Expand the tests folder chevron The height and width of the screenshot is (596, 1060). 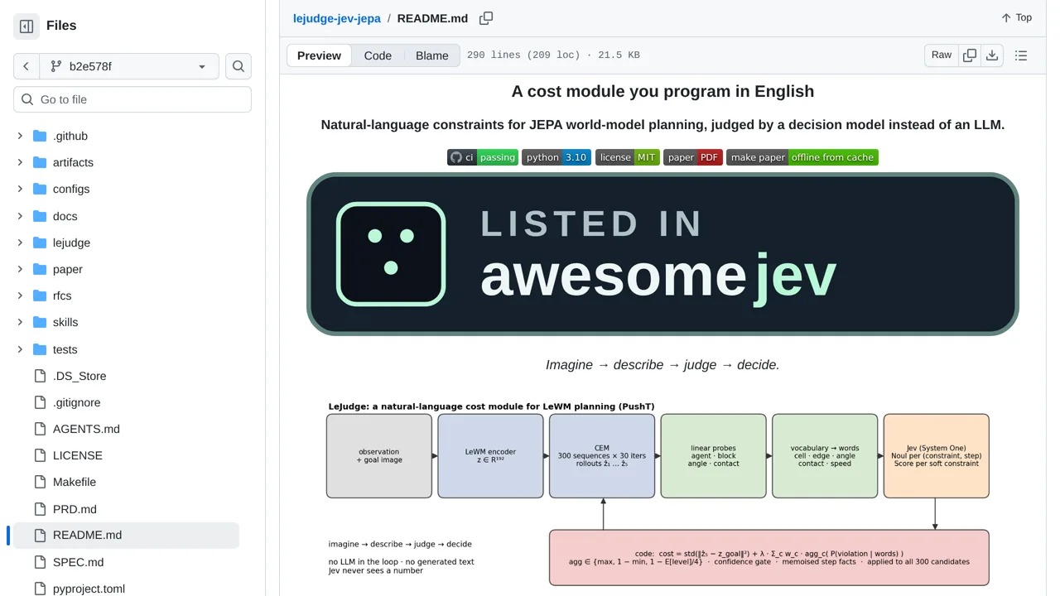coord(20,349)
